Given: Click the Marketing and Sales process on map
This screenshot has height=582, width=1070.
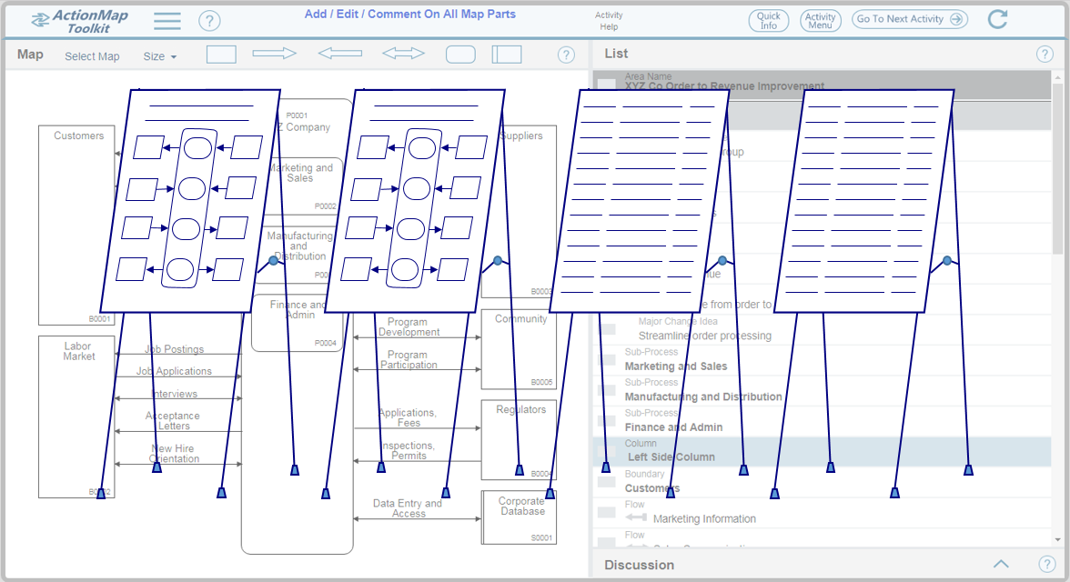Looking at the screenshot, I should 300,186.
